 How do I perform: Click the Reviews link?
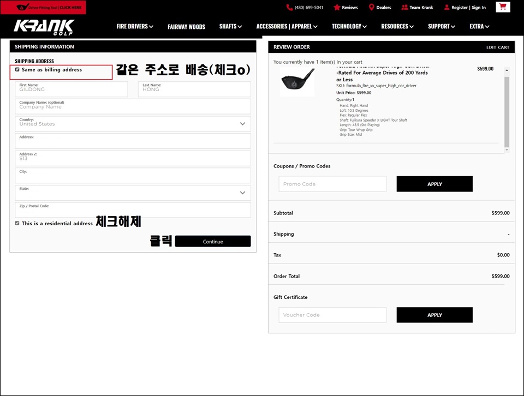(349, 7)
